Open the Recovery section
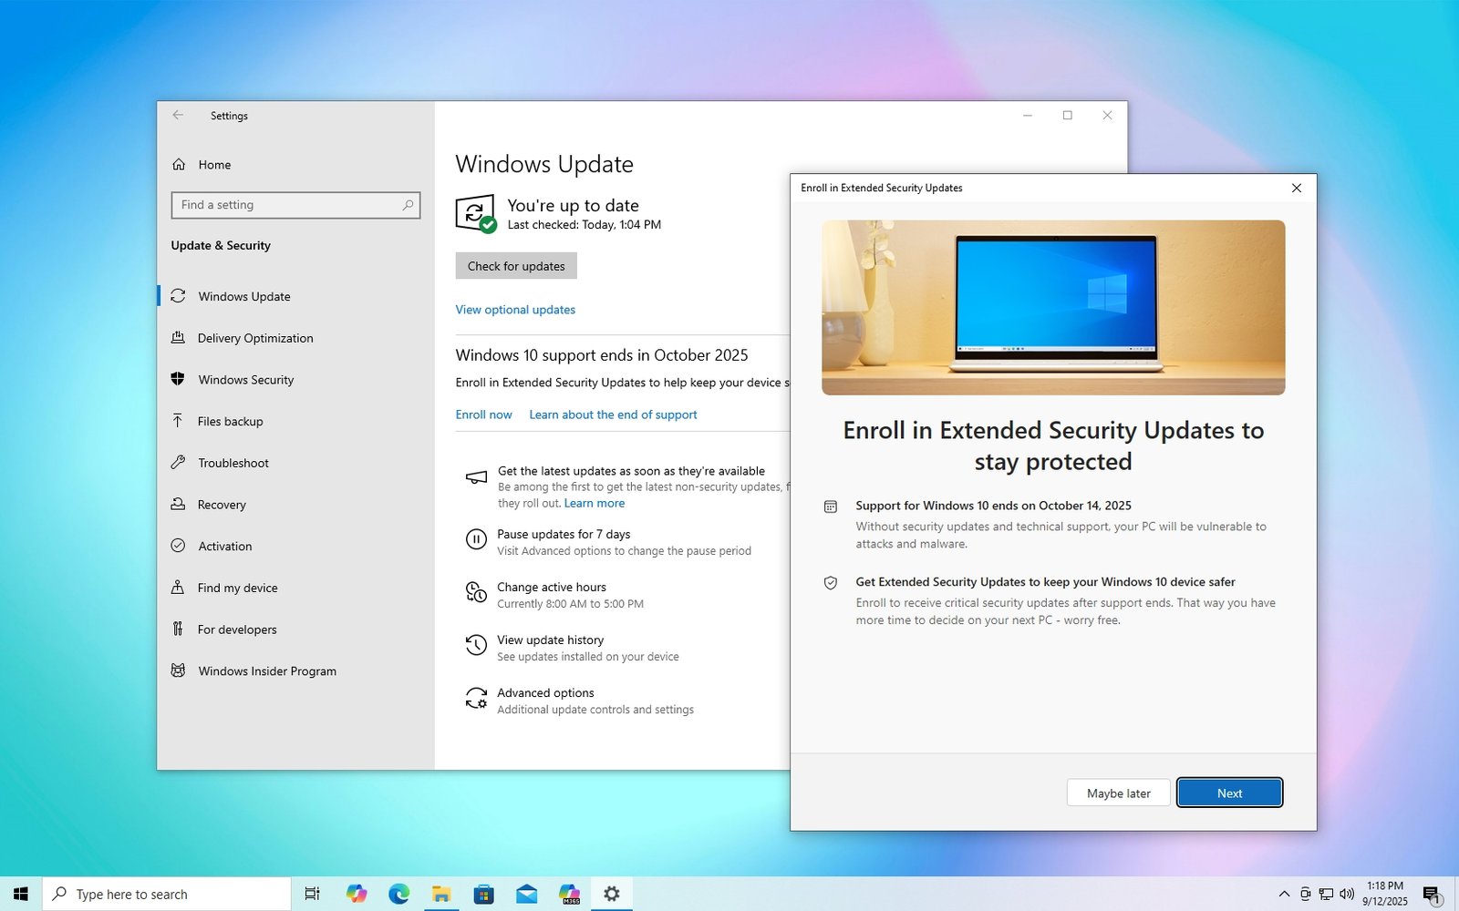This screenshot has width=1459, height=911. click(222, 505)
